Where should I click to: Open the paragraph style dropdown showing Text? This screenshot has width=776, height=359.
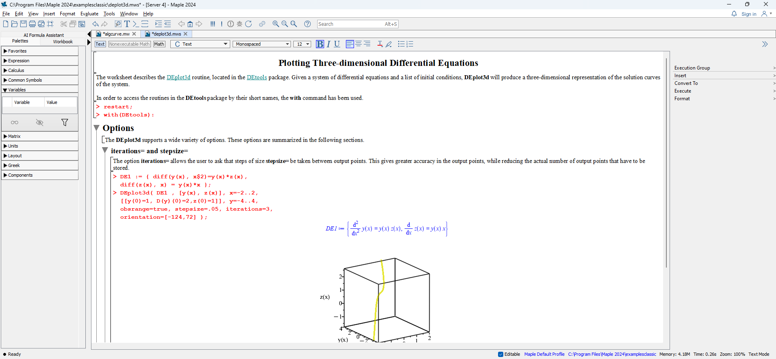click(x=200, y=44)
